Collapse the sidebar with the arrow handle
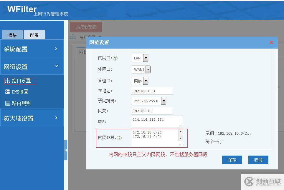The image size is (284, 190). (66, 150)
